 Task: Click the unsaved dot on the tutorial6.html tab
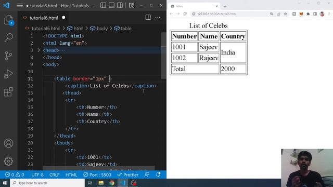click(x=63, y=18)
